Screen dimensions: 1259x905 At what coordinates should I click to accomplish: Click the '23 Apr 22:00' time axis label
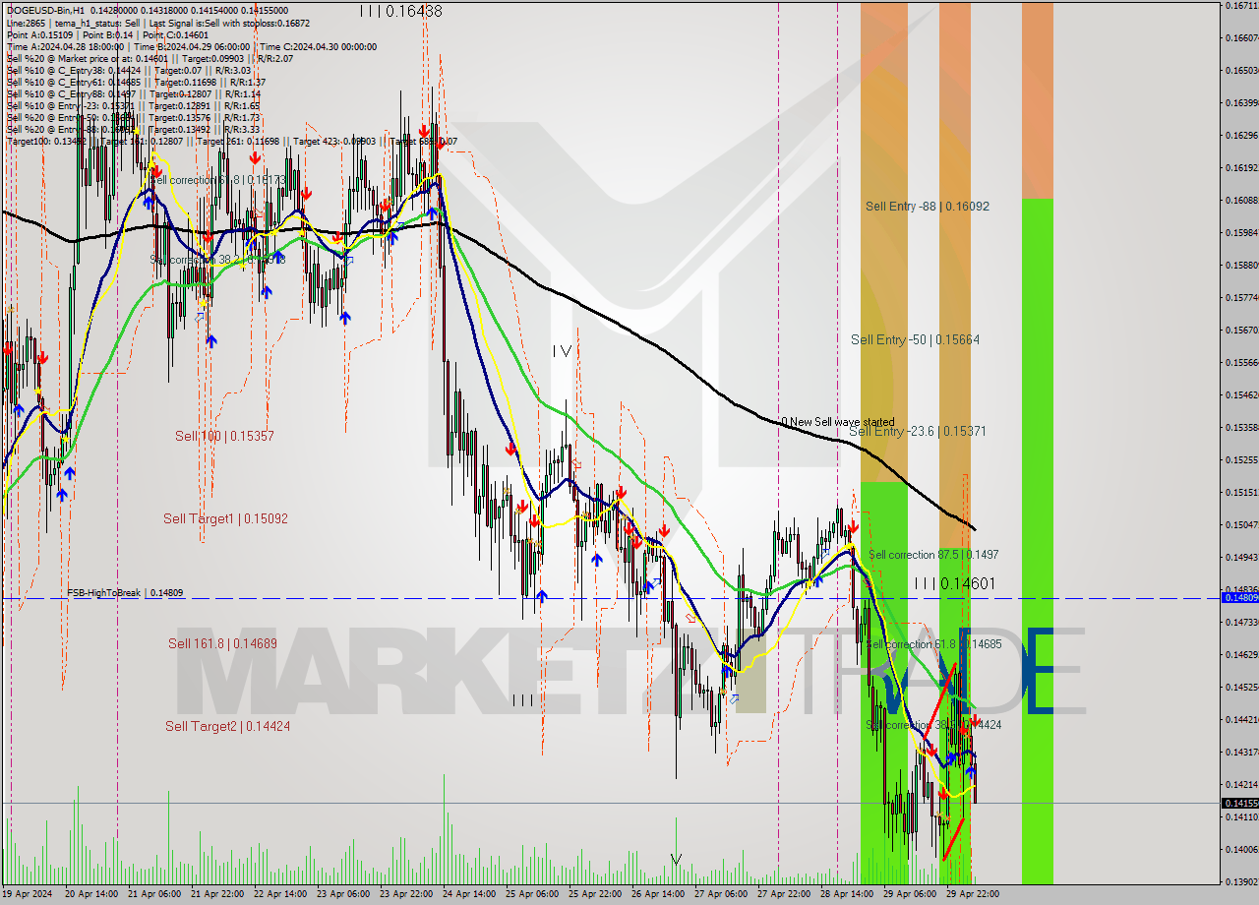[x=406, y=894]
